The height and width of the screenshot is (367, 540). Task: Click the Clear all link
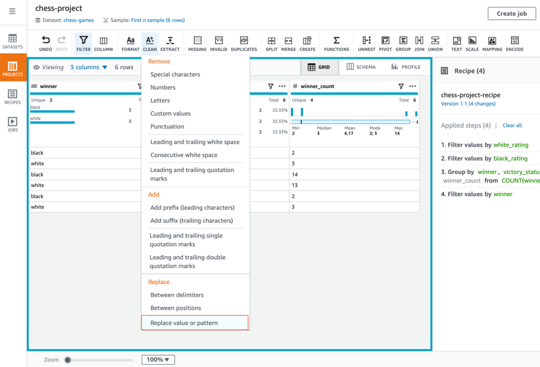(x=512, y=125)
